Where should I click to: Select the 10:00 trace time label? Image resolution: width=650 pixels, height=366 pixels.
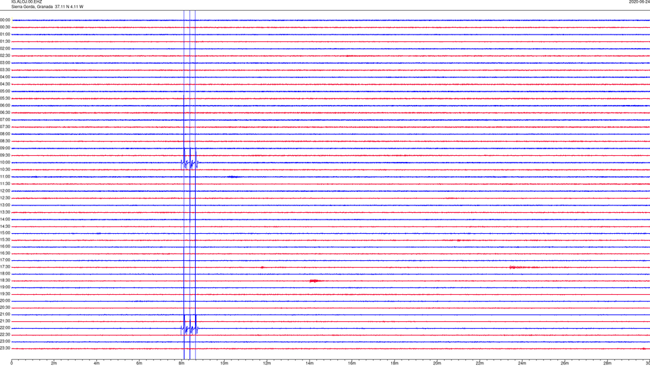5,163
